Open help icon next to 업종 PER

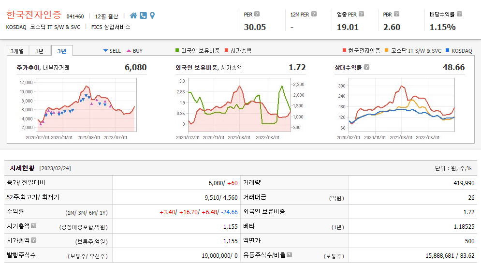click(x=362, y=14)
